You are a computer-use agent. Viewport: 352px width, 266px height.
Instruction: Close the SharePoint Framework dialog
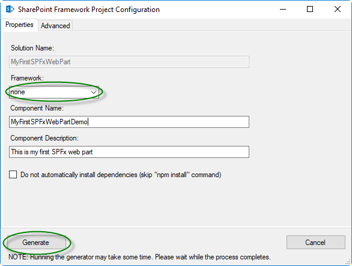[x=338, y=9]
